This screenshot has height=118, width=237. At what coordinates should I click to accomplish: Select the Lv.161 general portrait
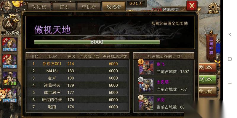(10, 45)
